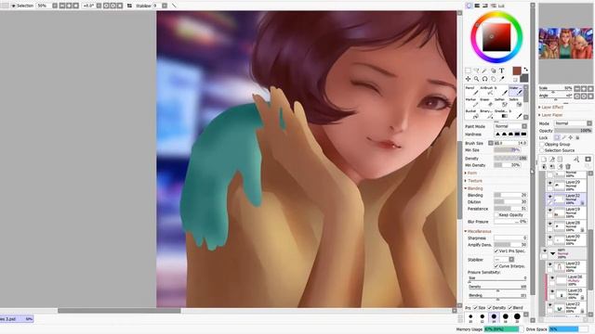Collapse the Miscellaneous section
The width and height of the screenshot is (595, 334).
[477, 231]
